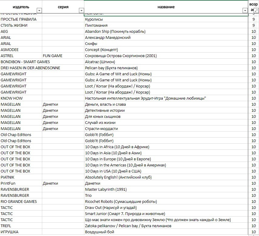Select the cell Деньги, власть и слава

pos(166,104)
